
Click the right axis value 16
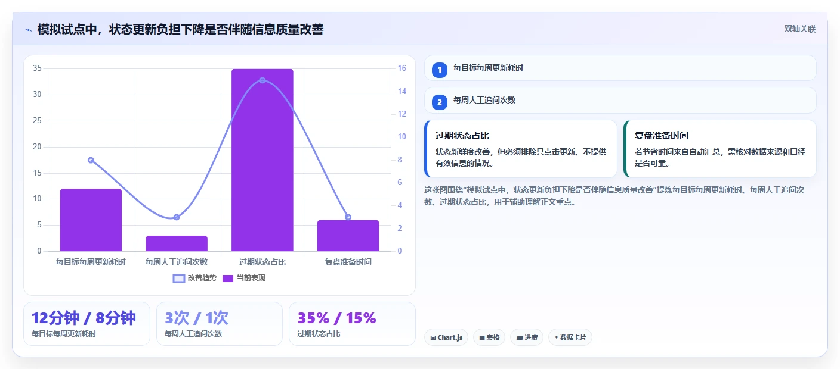[402, 68]
